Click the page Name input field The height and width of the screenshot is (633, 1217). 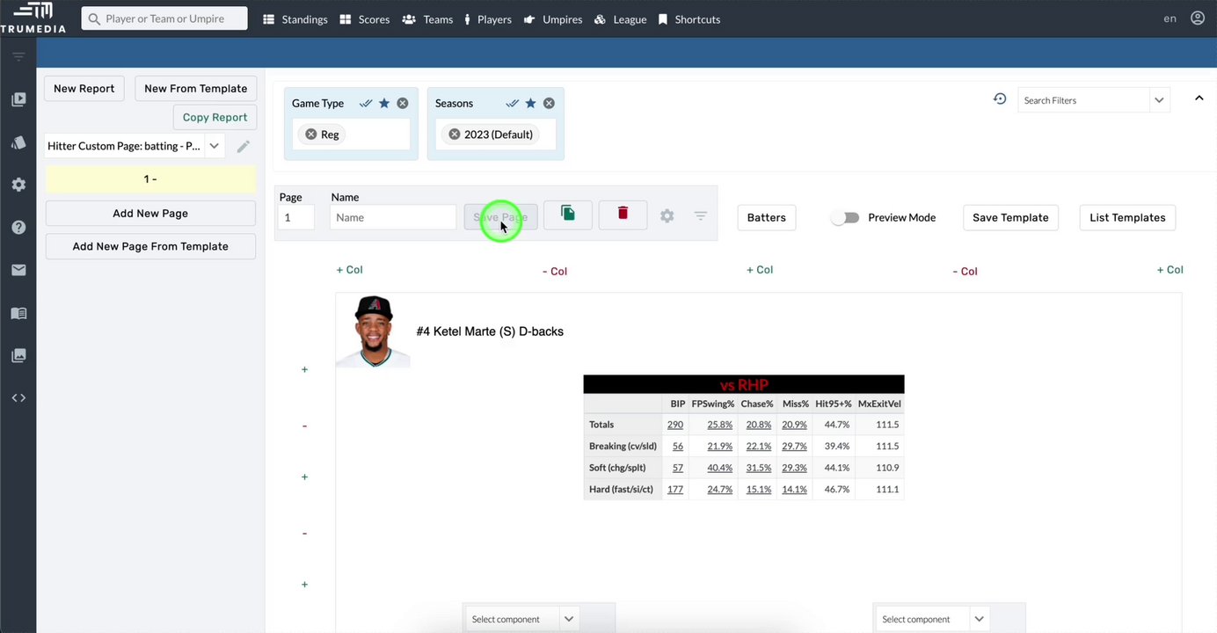coord(393,217)
